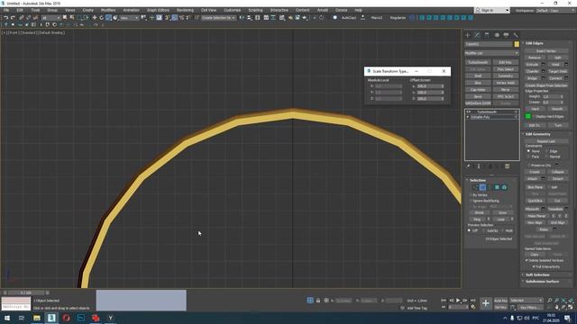
Task: Click Create Shape From Selection button
Action: pos(546,85)
